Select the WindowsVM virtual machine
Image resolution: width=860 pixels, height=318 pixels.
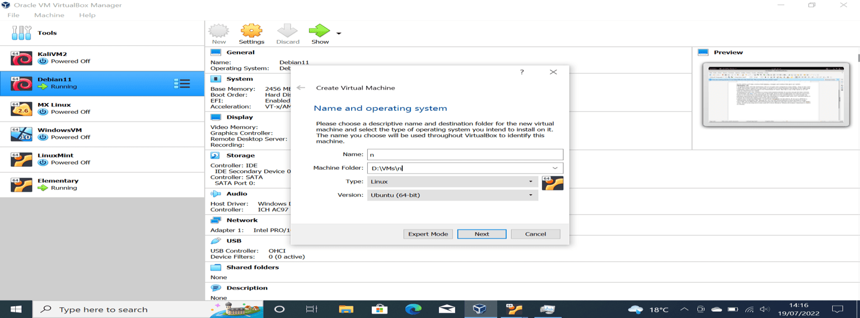(102, 134)
